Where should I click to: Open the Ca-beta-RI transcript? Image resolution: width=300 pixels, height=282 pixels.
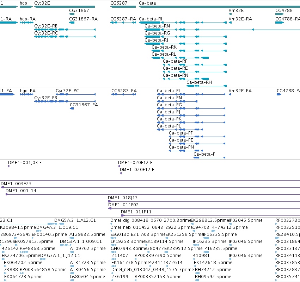click(151, 19)
